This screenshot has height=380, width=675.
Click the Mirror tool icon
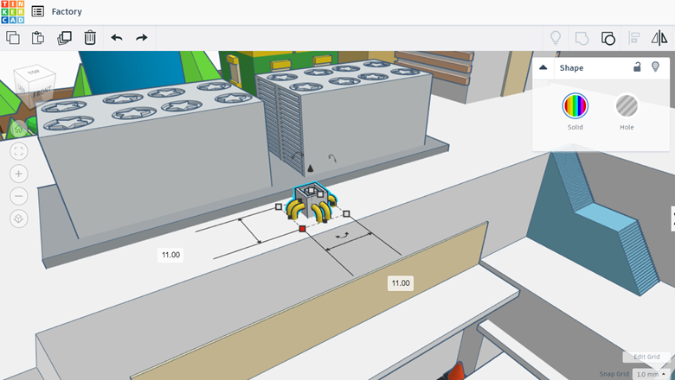[x=659, y=38]
